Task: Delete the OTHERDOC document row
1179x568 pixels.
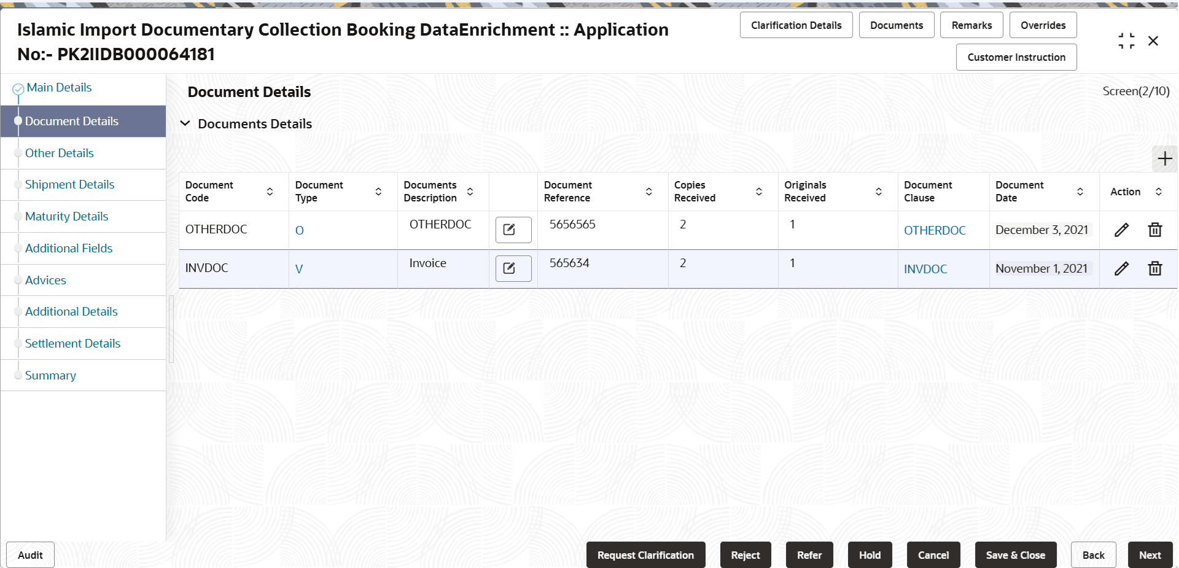Action: click(1154, 230)
